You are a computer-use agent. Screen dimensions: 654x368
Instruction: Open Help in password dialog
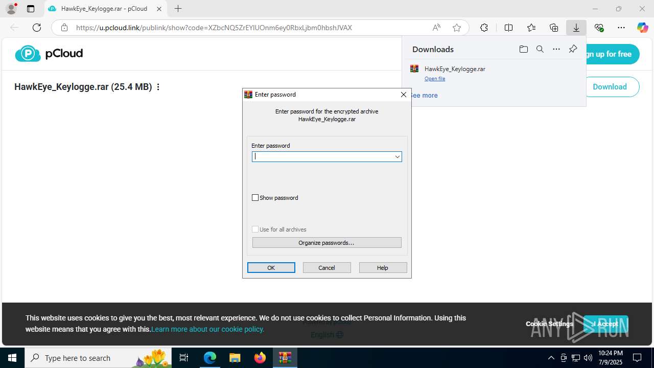point(383,268)
